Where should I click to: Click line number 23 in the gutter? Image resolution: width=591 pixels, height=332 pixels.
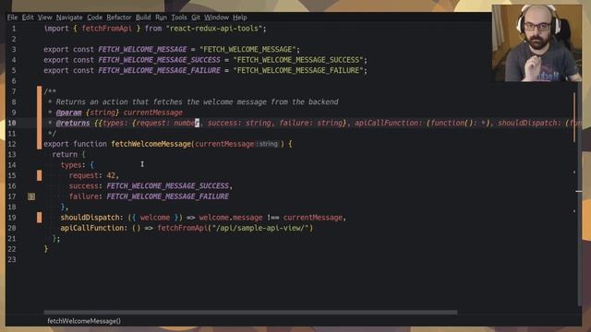[12, 260]
